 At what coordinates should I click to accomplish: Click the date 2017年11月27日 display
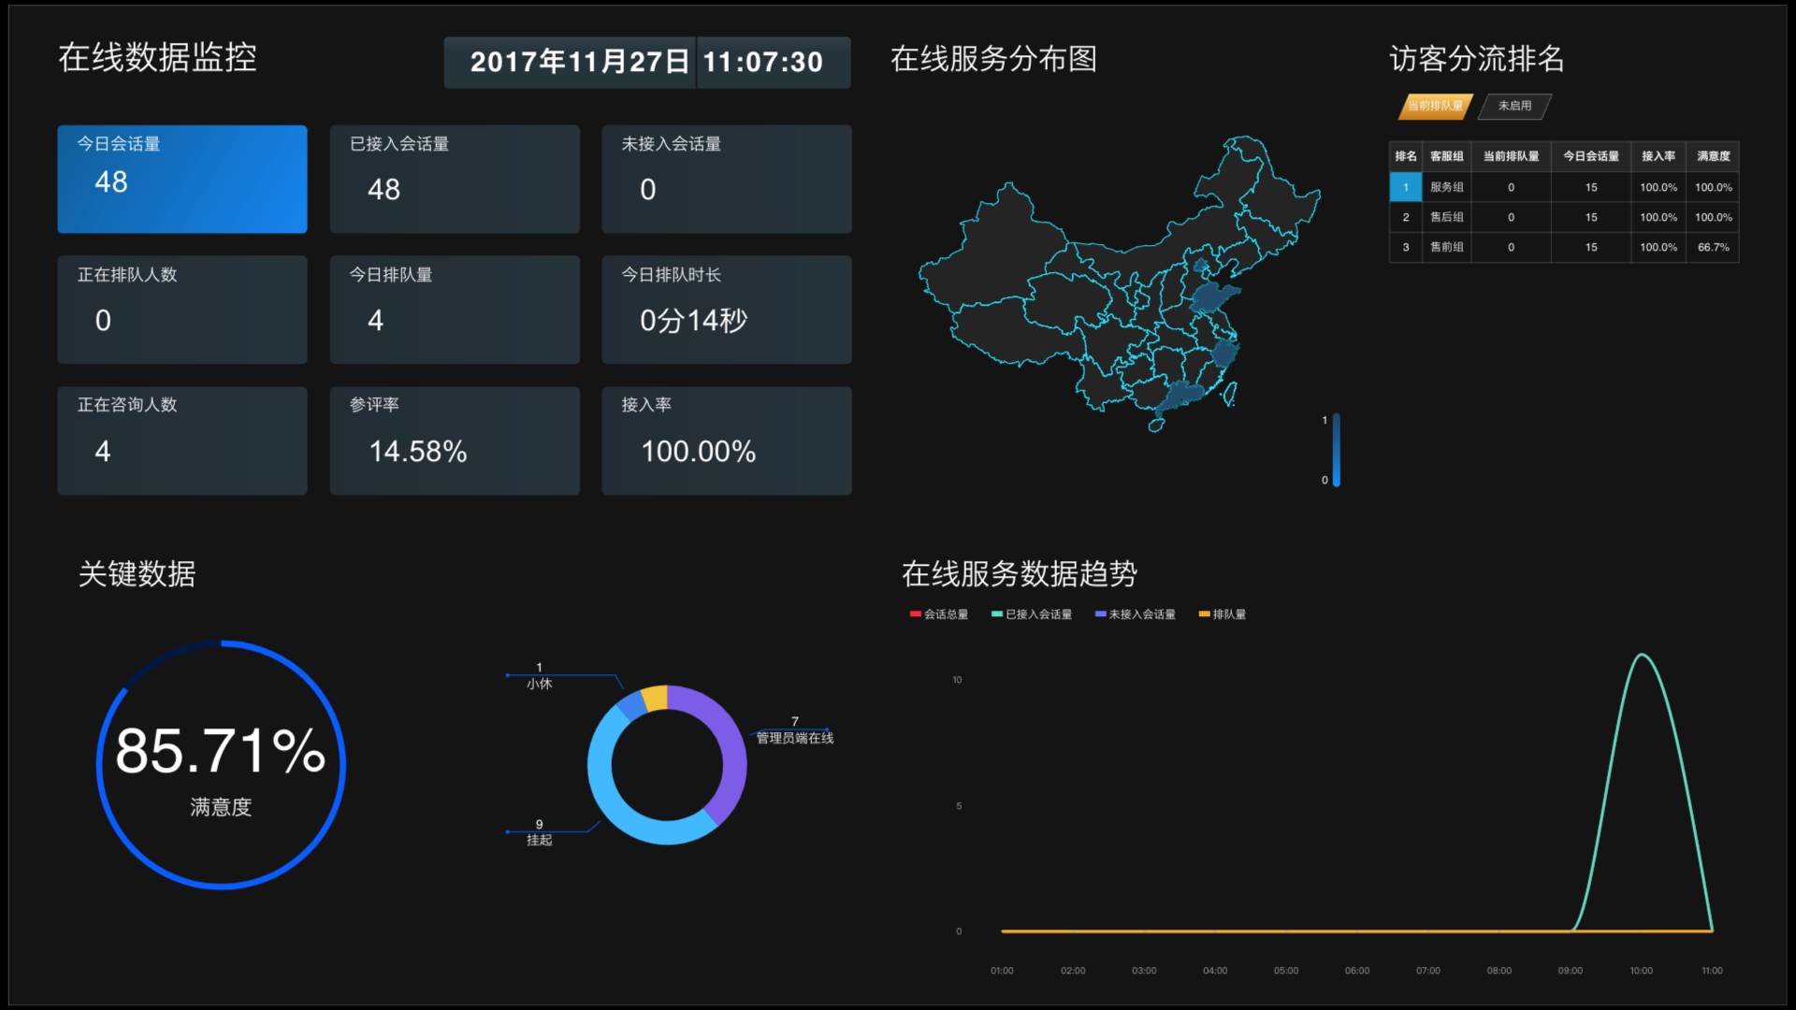click(579, 62)
